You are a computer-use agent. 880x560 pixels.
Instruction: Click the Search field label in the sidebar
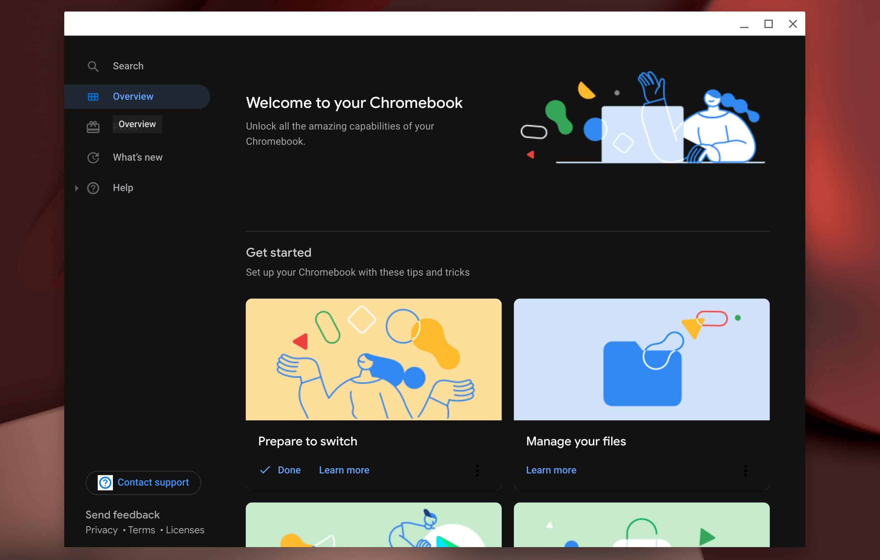[x=128, y=66]
